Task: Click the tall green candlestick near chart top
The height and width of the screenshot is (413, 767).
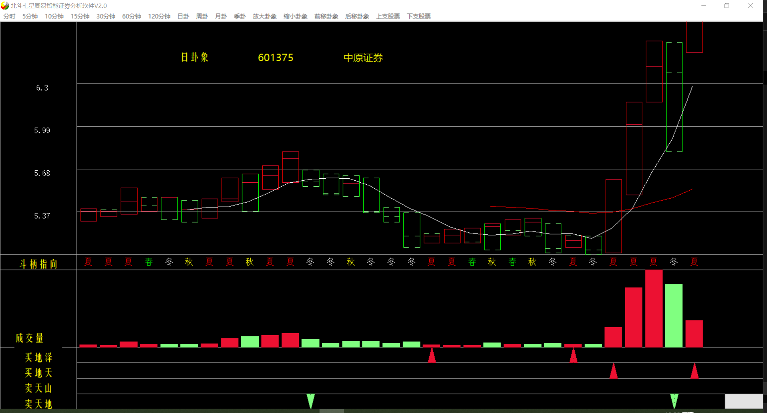Action: click(674, 97)
